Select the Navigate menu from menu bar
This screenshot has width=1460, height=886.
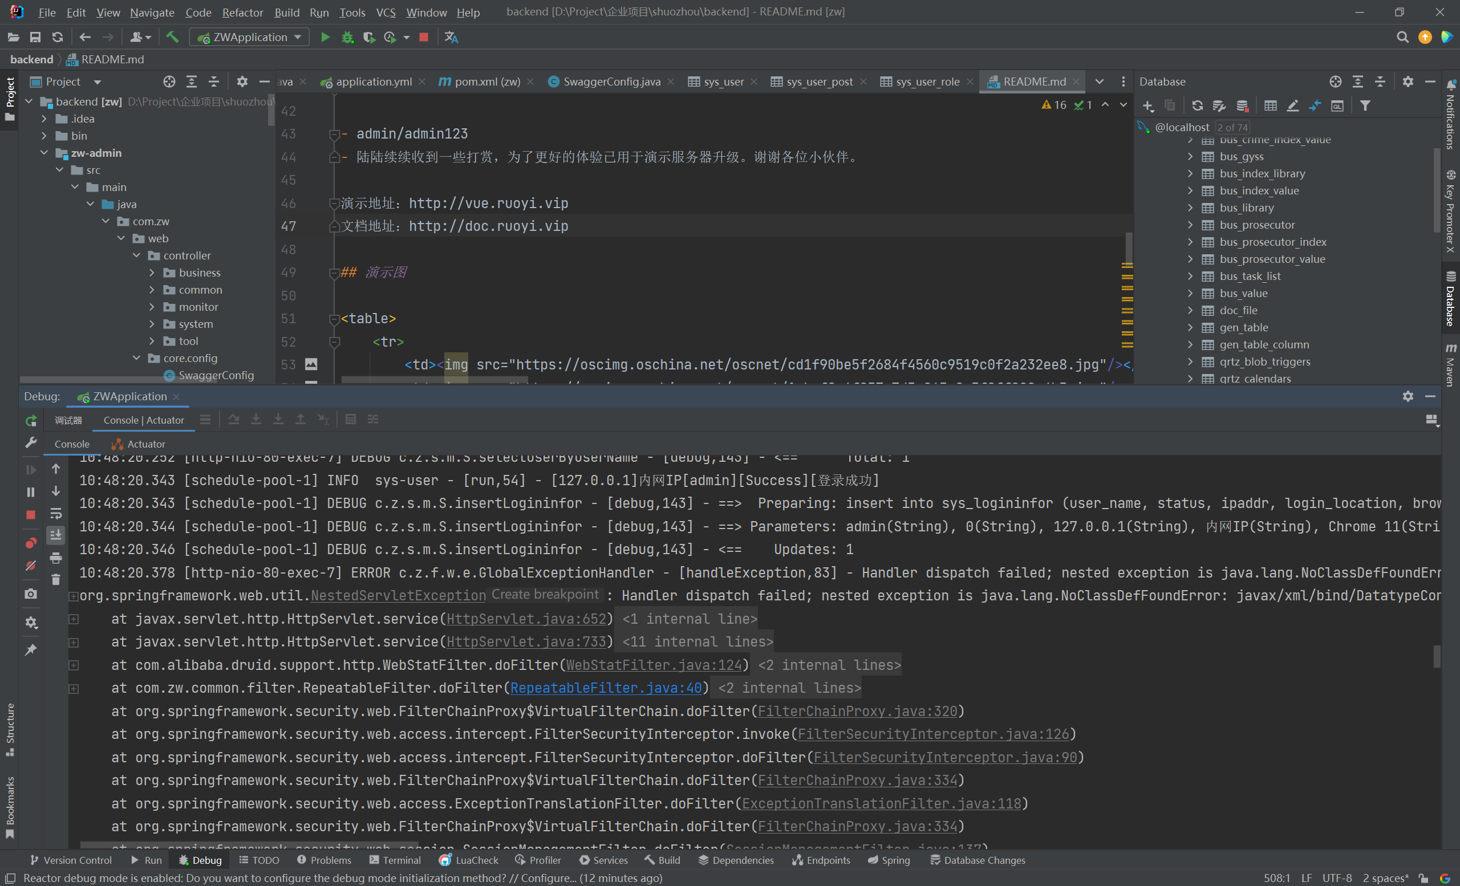150,13
